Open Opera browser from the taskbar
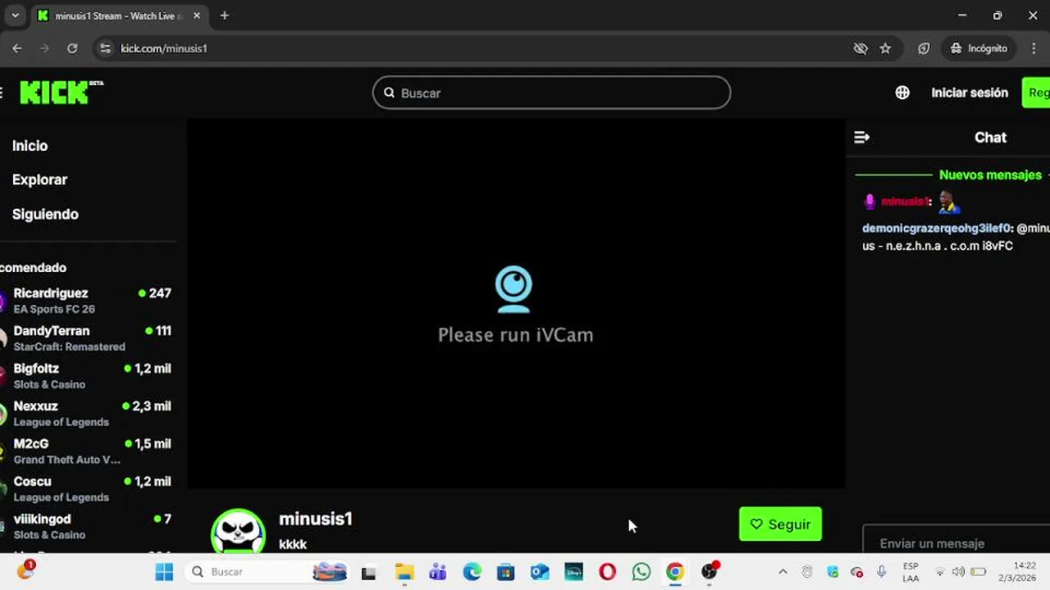This screenshot has width=1050, height=590. point(607,572)
